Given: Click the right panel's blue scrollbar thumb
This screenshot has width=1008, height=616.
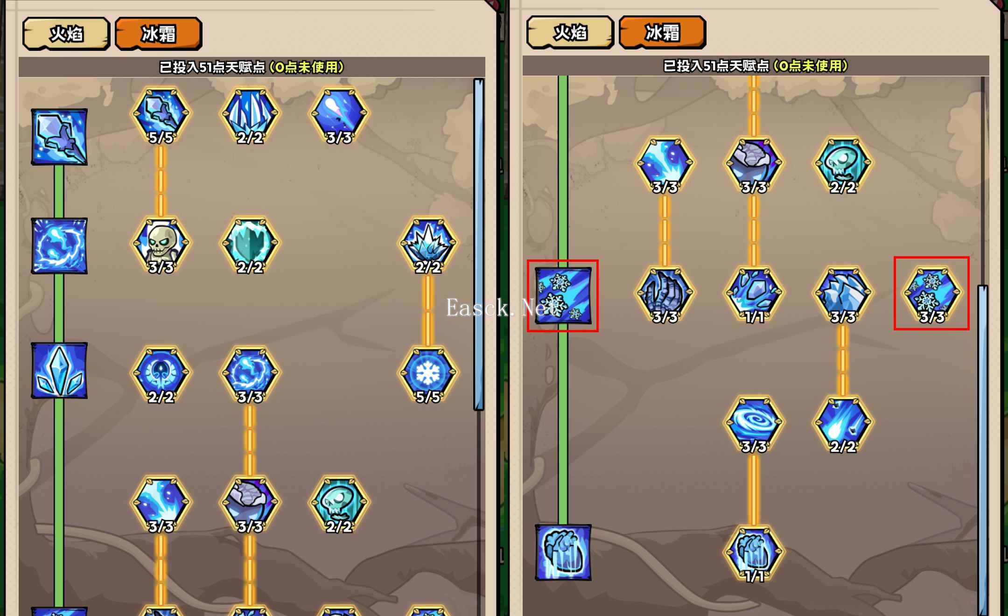Looking at the screenshot, I should tap(982, 450).
